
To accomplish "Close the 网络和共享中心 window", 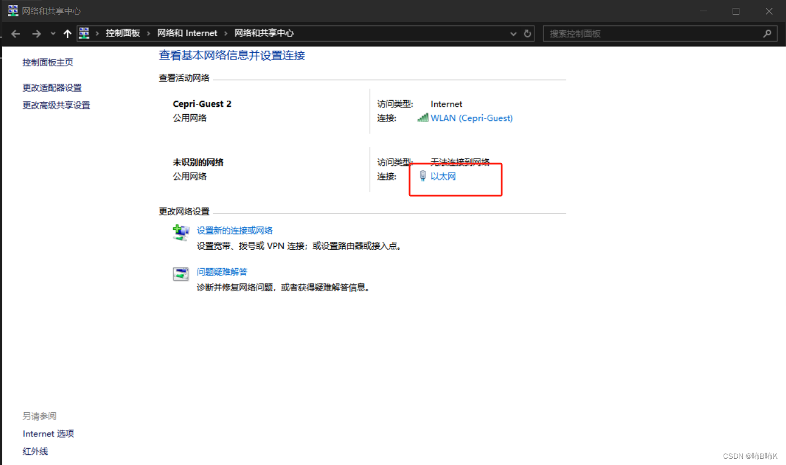I will point(769,11).
